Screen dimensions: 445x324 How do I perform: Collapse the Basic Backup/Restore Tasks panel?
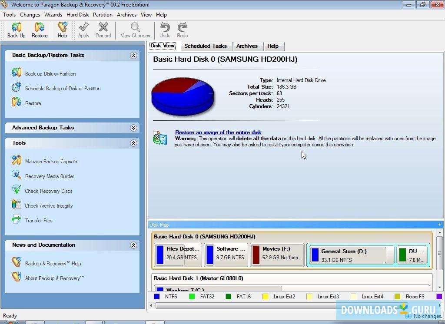click(134, 55)
